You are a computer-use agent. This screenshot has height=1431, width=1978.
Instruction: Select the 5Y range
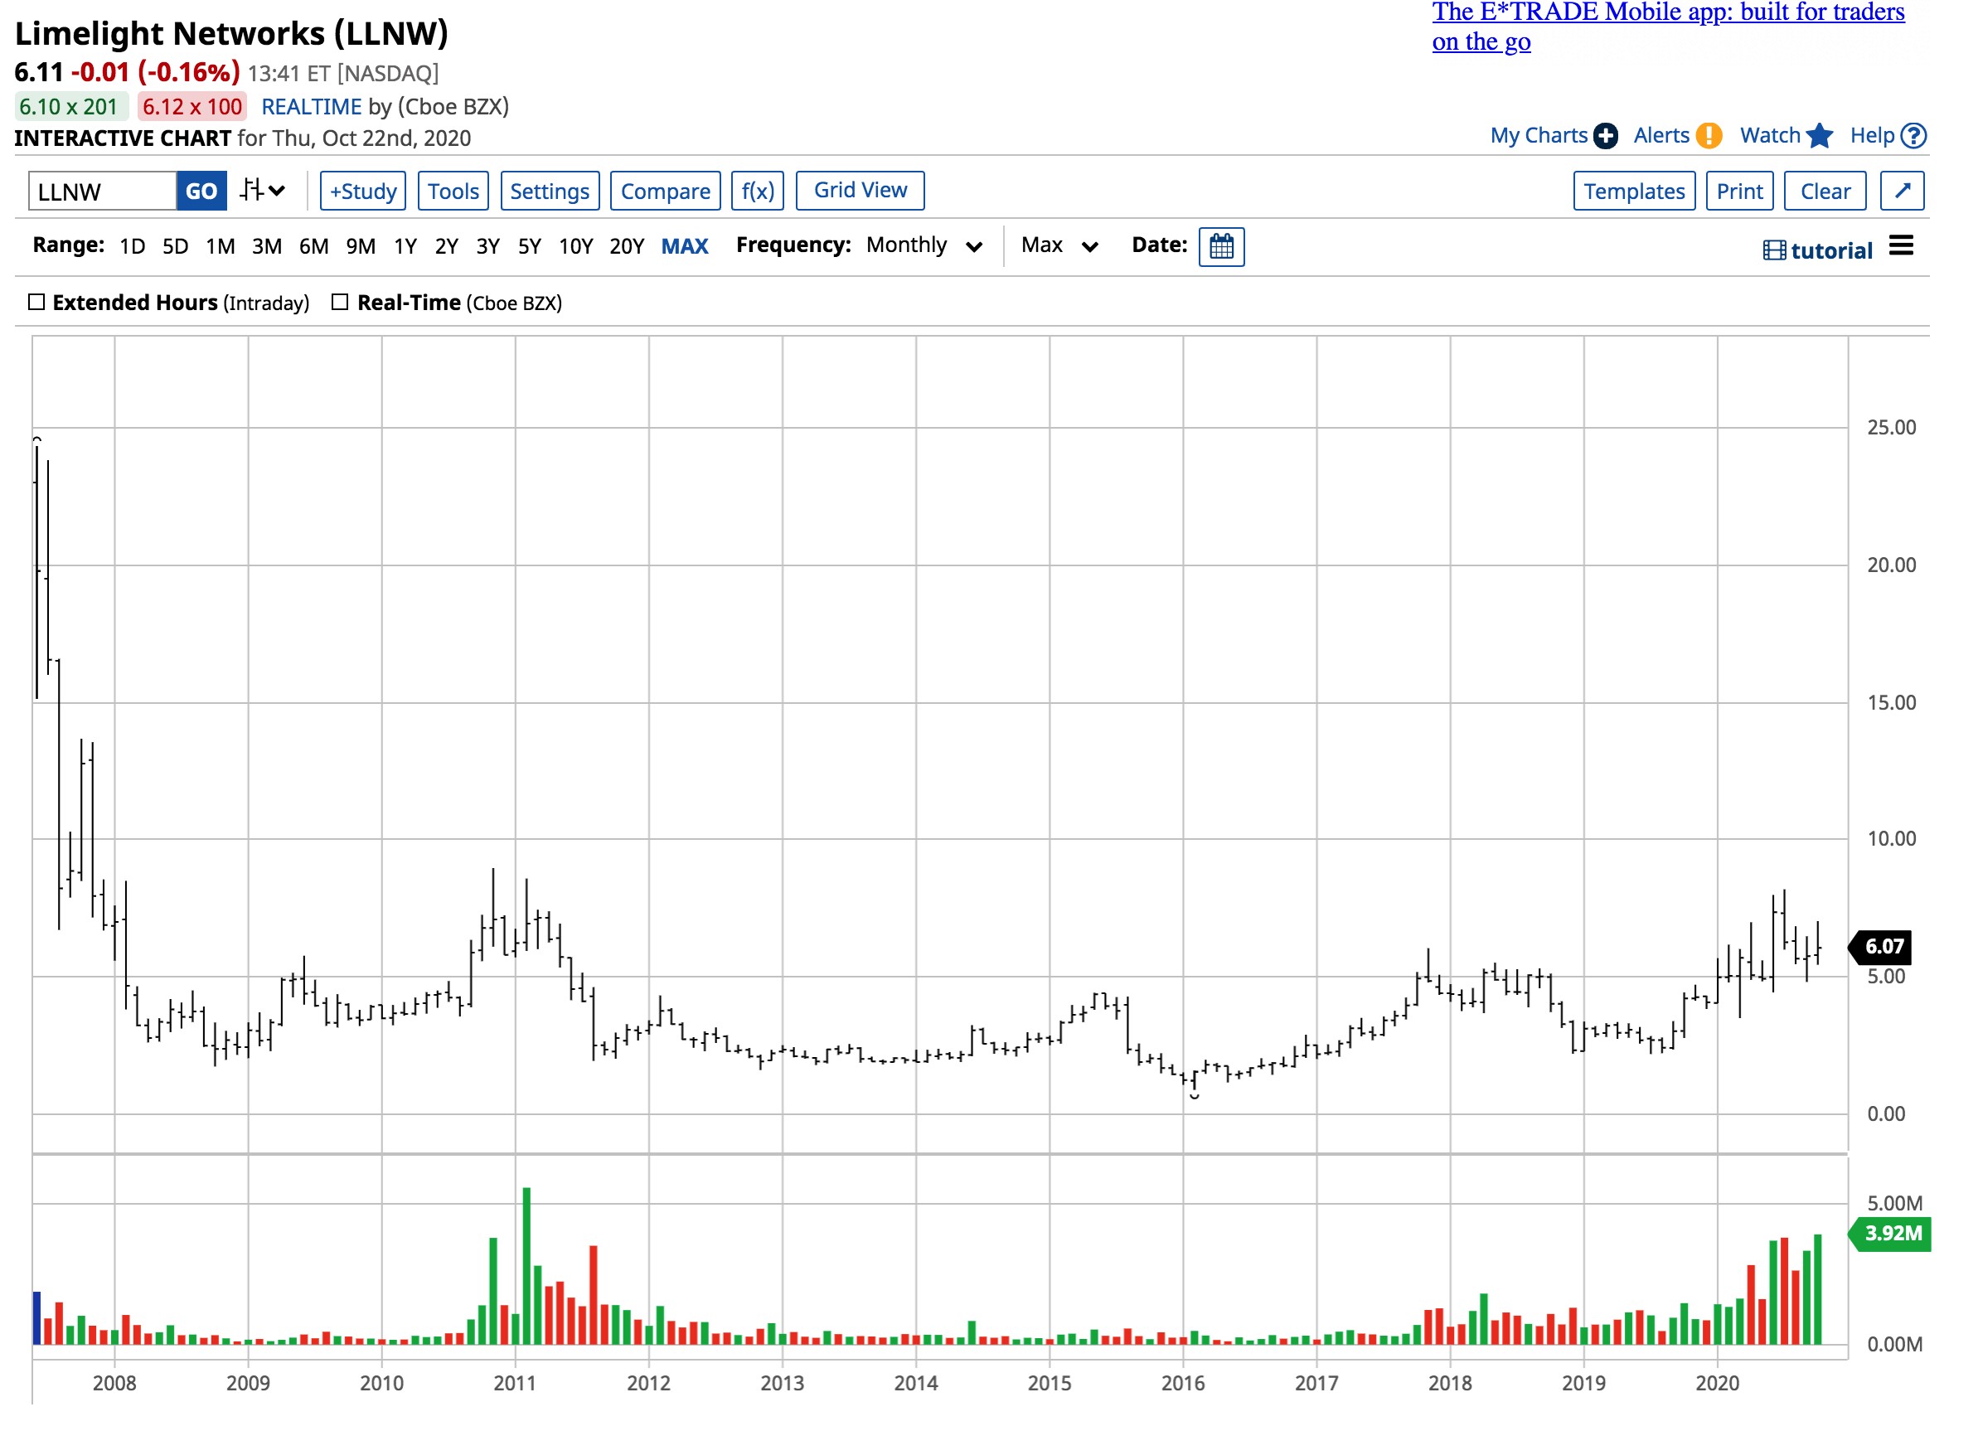tap(530, 247)
